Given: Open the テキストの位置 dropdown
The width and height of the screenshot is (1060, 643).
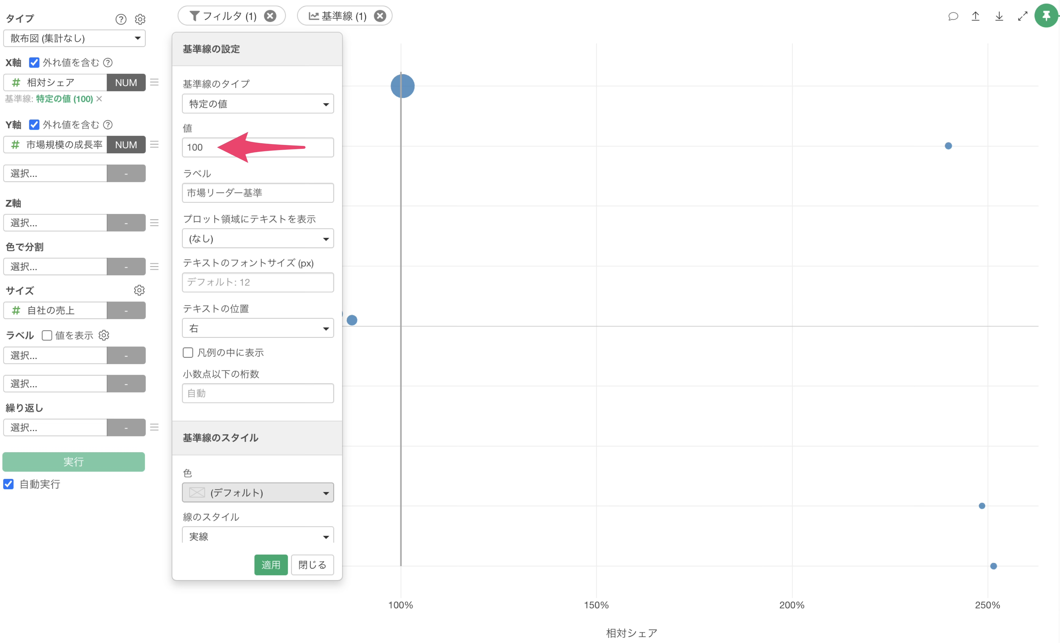Looking at the screenshot, I should pyautogui.click(x=258, y=328).
